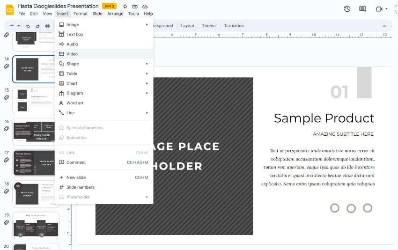Open the comments panel icon
The height and width of the screenshot is (250, 398).
tap(362, 9)
